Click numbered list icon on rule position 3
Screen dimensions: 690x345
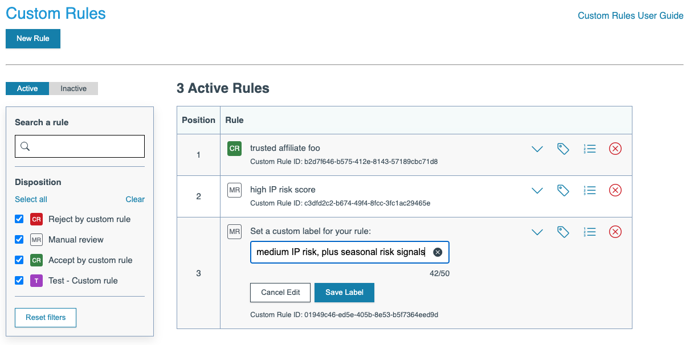(590, 232)
